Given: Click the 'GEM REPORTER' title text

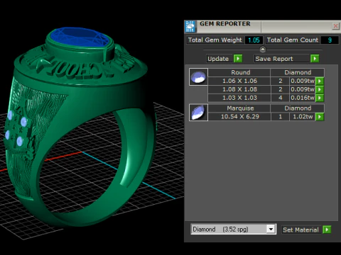Looking at the screenshot, I should coord(225,23).
